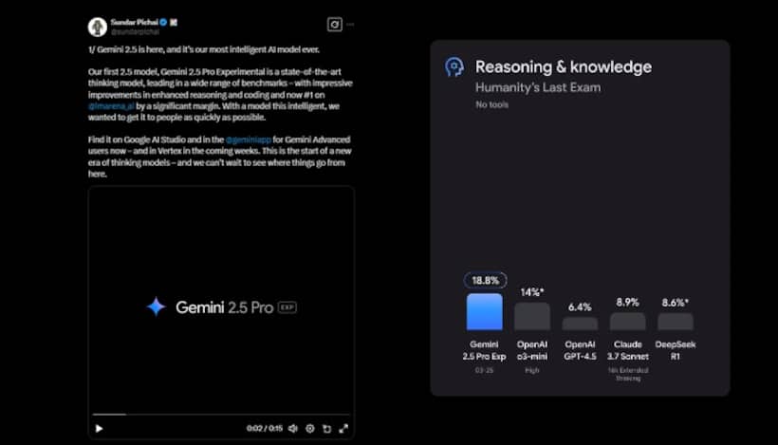
Task: Open the @lmarena_ai mention link
Action: (111, 106)
